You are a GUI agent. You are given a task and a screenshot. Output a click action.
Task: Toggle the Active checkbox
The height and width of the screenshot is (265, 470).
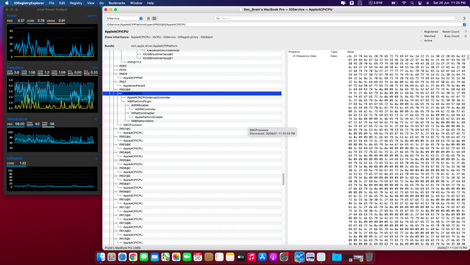point(421,40)
